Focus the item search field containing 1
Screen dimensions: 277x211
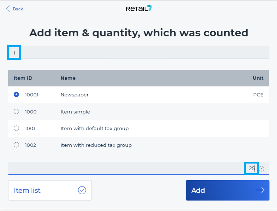coord(138,52)
